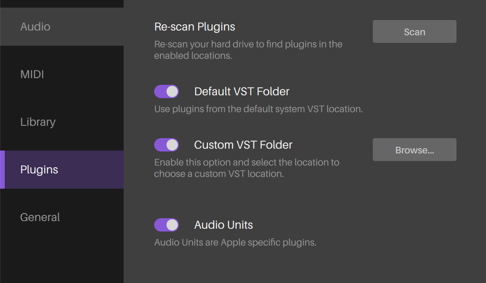Screen dimensions: 486x283
Task: Open the Audio settings tab
Action: click(x=36, y=27)
